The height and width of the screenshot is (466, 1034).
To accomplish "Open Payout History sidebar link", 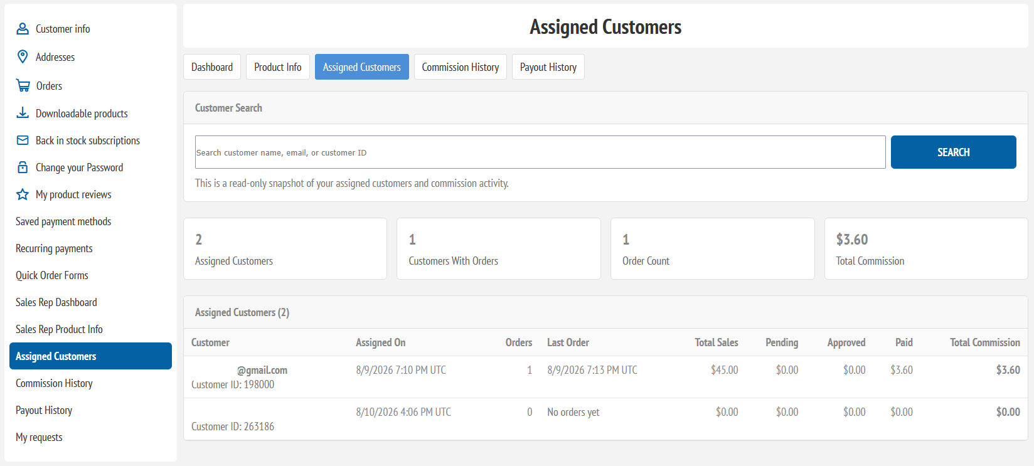I will tap(44, 410).
